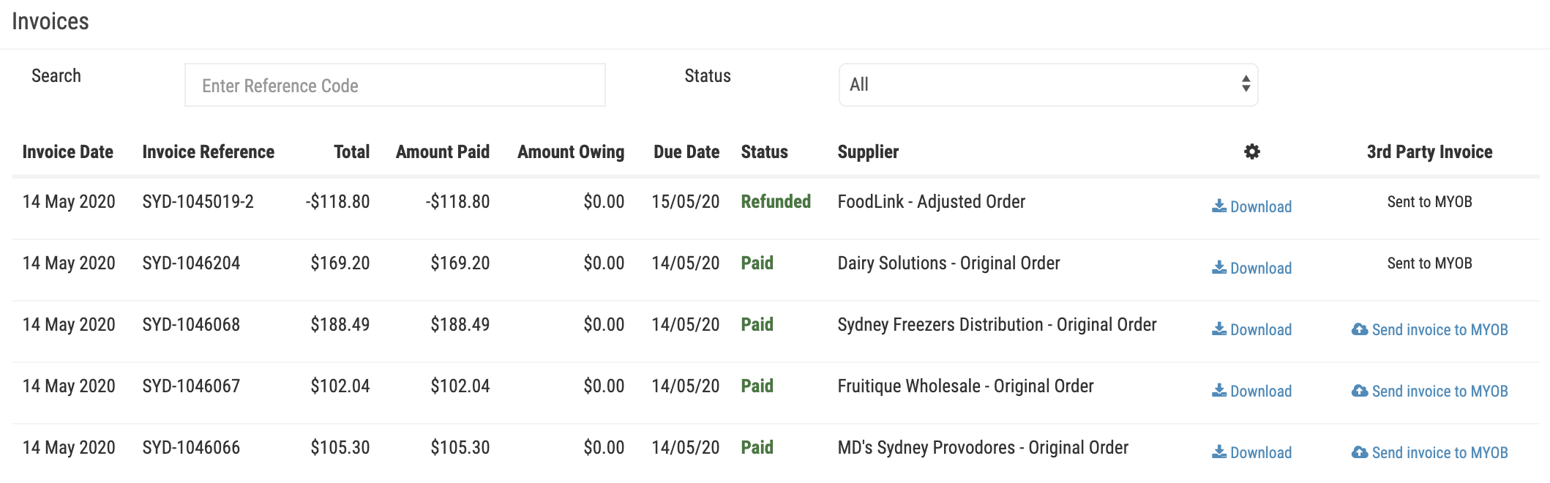Image resolution: width=1550 pixels, height=483 pixels.
Task: Click the -$118.80 total amount
Action: pos(337,201)
